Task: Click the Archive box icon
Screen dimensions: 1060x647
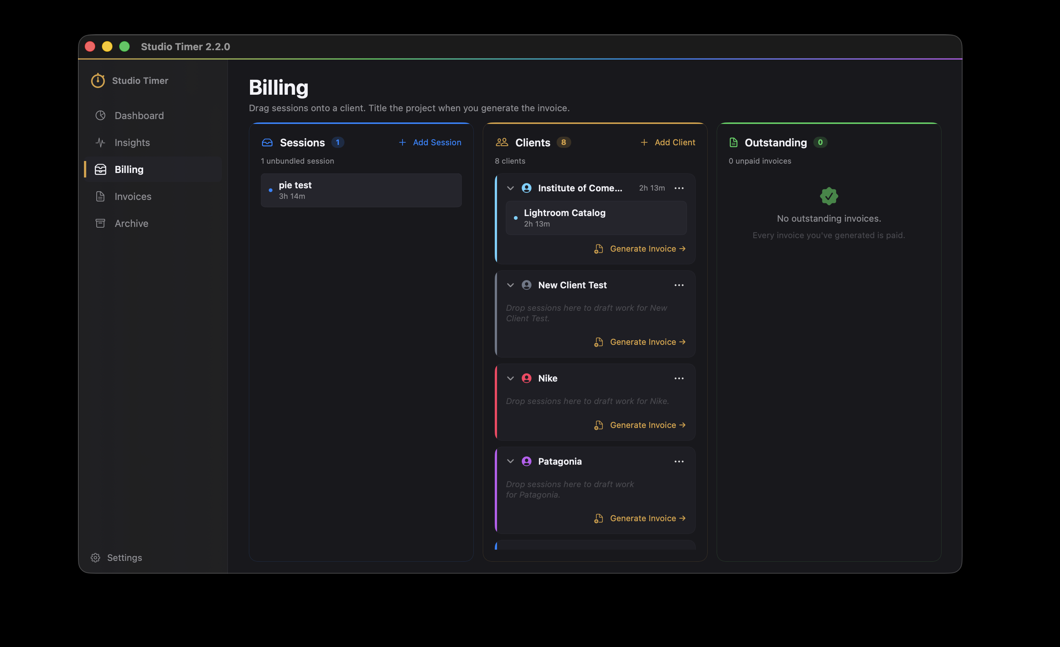Action: tap(100, 224)
